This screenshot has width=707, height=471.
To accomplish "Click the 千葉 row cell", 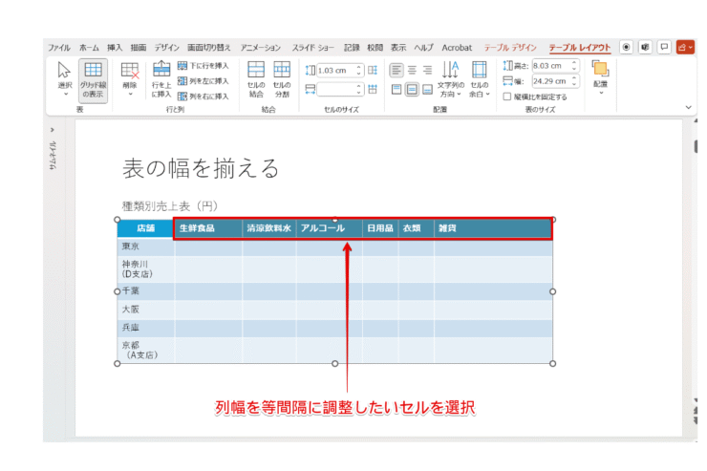I will pyautogui.click(x=145, y=291).
